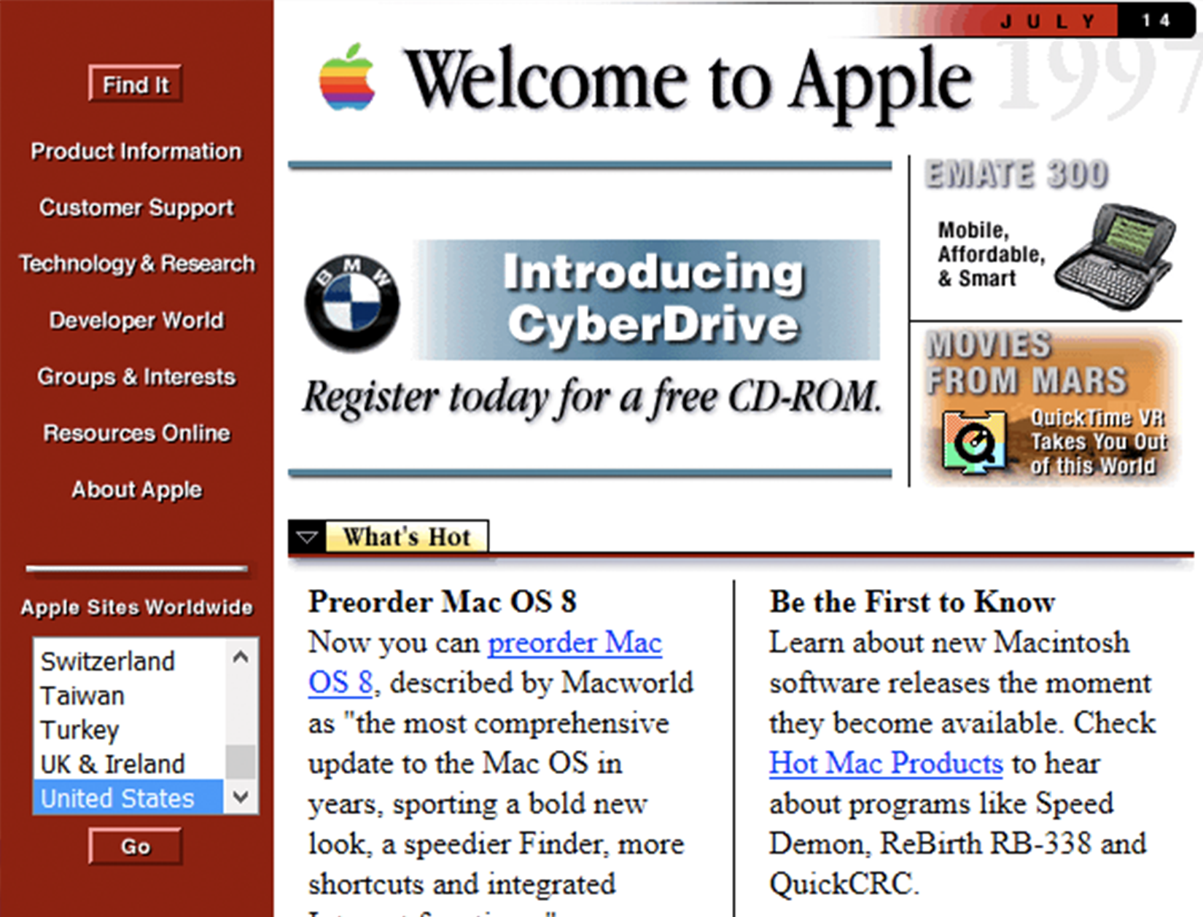1203x917 pixels.
Task: Click the QuickTime VR icon
Action: pyautogui.click(x=974, y=441)
